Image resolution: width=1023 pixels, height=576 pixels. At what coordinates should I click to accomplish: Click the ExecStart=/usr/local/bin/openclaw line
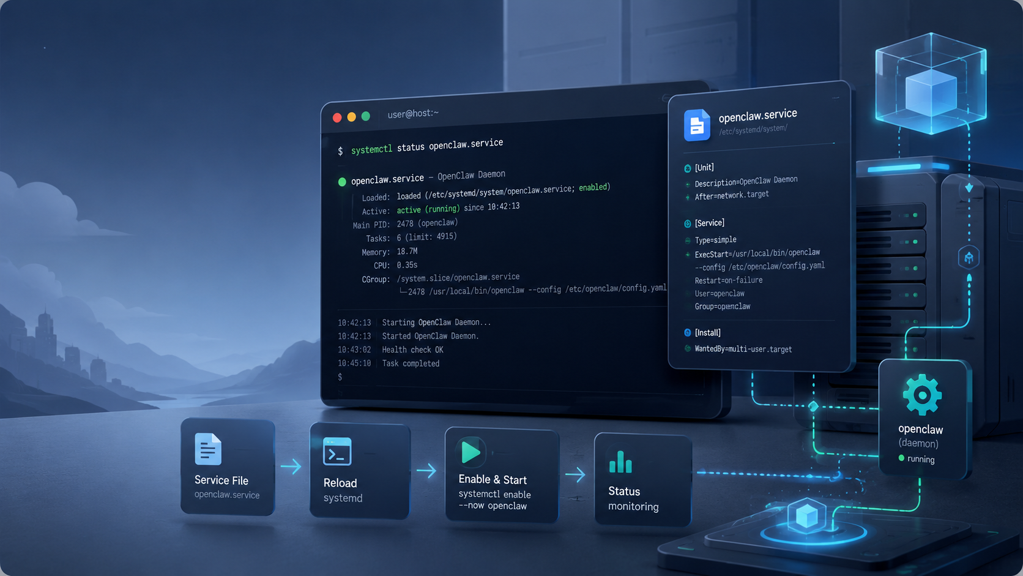tap(757, 253)
